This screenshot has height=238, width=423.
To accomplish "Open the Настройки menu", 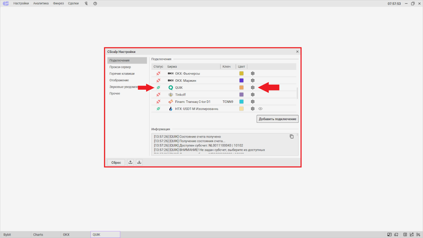I will point(21,3).
